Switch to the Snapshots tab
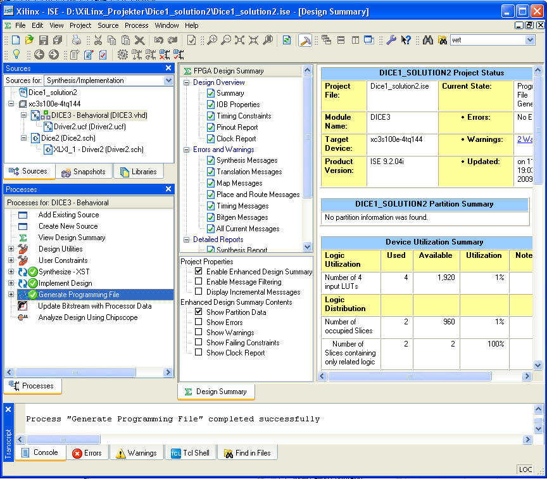547x479 pixels. [84, 172]
